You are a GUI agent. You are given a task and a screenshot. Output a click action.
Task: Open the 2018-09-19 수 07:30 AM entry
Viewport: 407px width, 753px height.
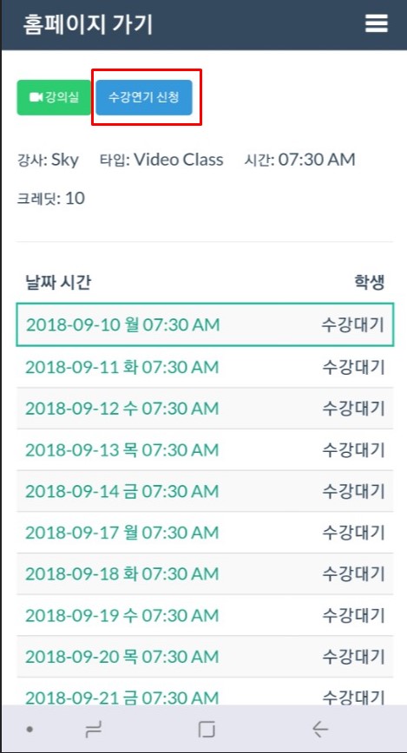pos(205,615)
